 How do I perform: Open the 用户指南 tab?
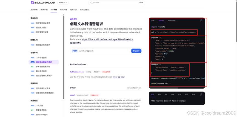[x=34, y=10]
